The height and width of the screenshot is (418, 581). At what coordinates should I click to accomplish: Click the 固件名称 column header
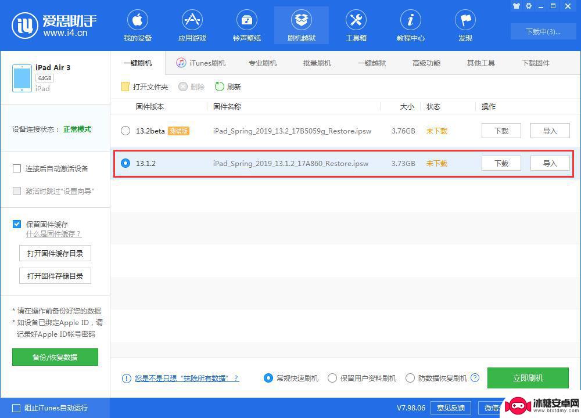pos(227,107)
